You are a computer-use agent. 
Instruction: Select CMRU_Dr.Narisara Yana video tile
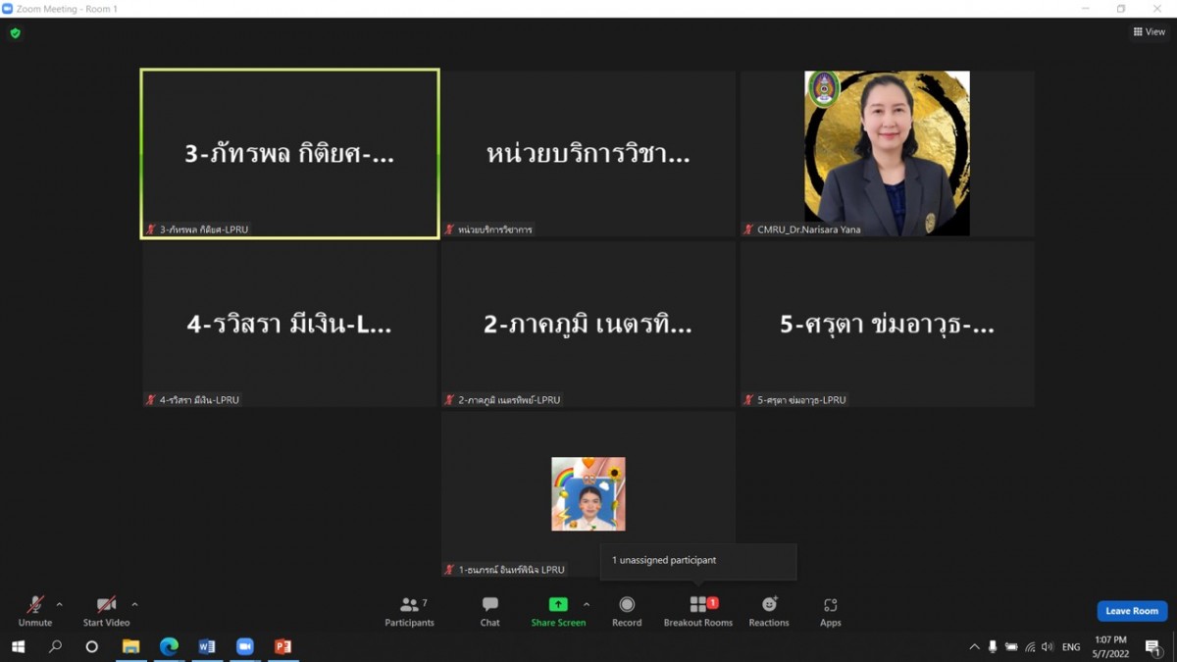tap(887, 153)
